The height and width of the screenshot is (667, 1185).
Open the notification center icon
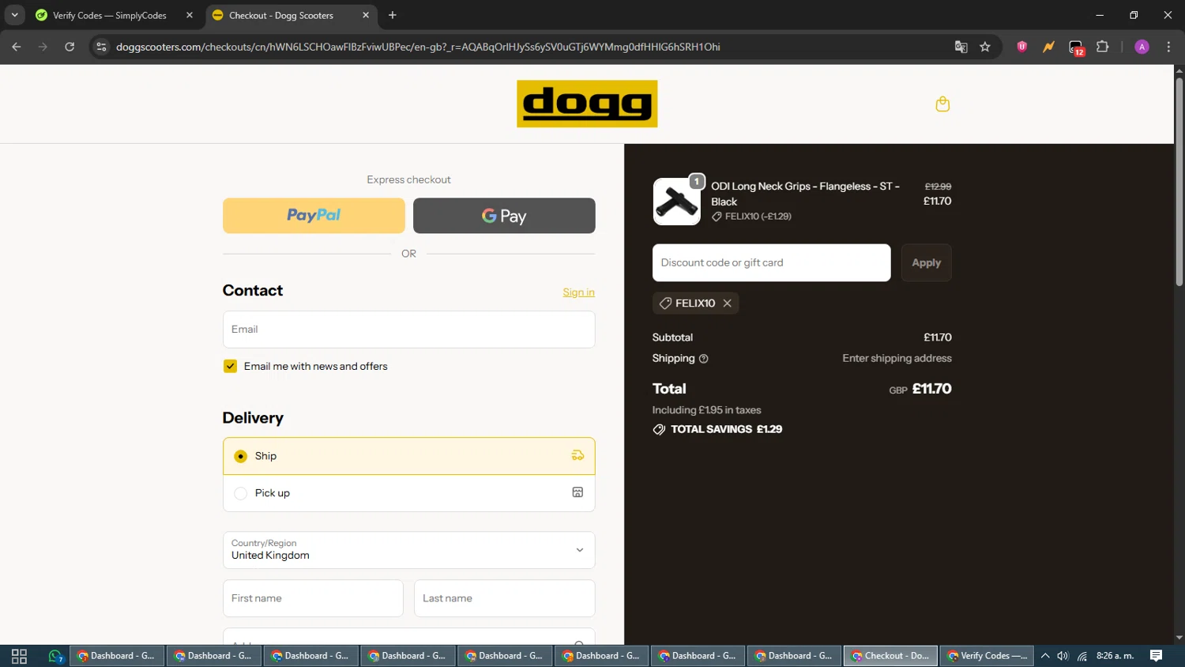[1156, 656]
